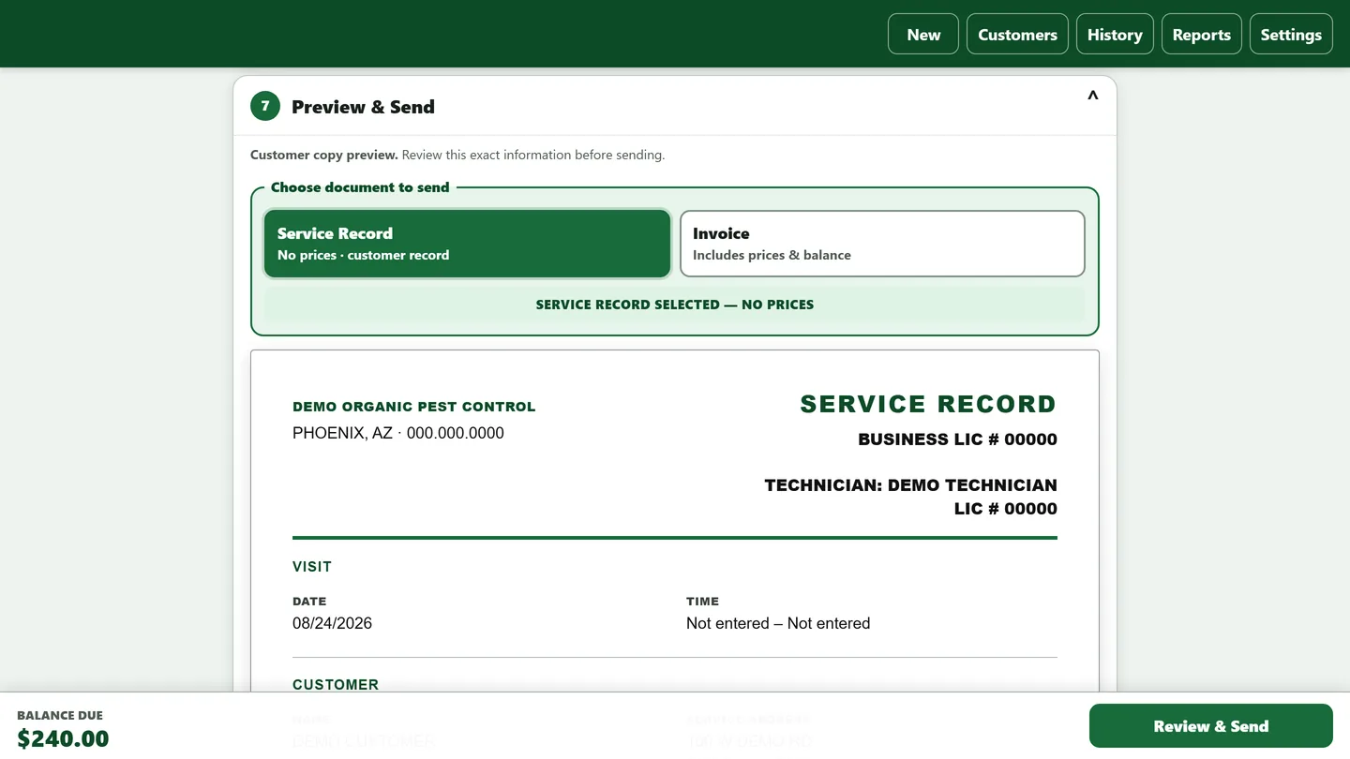Click the PHOENIX, AZ phone line
Screen dimensions: 1350x759
click(x=398, y=433)
